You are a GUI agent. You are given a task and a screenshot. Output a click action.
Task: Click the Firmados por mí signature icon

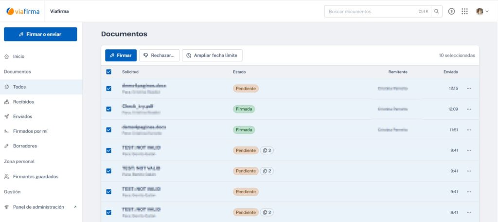coord(6,131)
